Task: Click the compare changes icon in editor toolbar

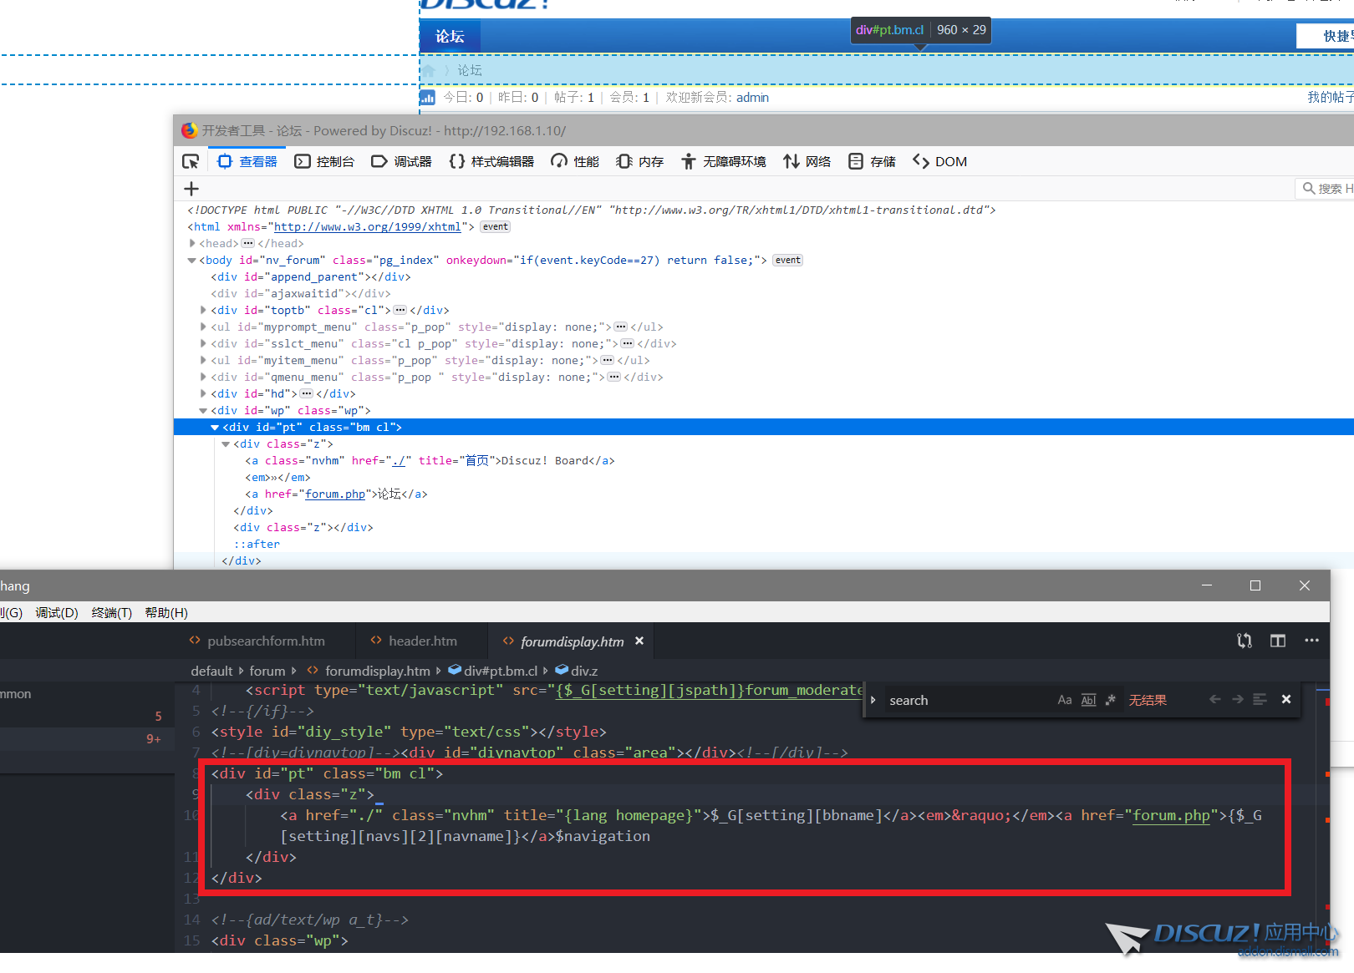Action: coord(1244,641)
